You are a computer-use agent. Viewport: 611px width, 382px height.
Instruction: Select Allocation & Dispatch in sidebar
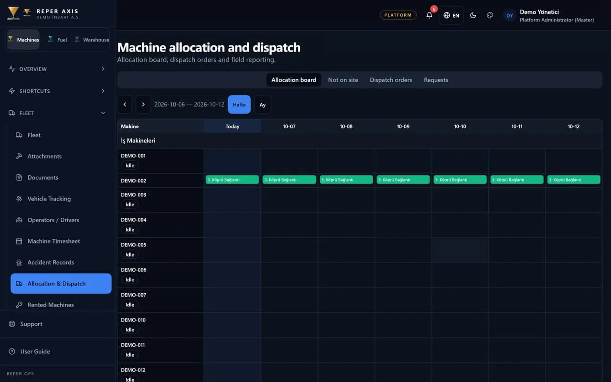[x=61, y=284]
